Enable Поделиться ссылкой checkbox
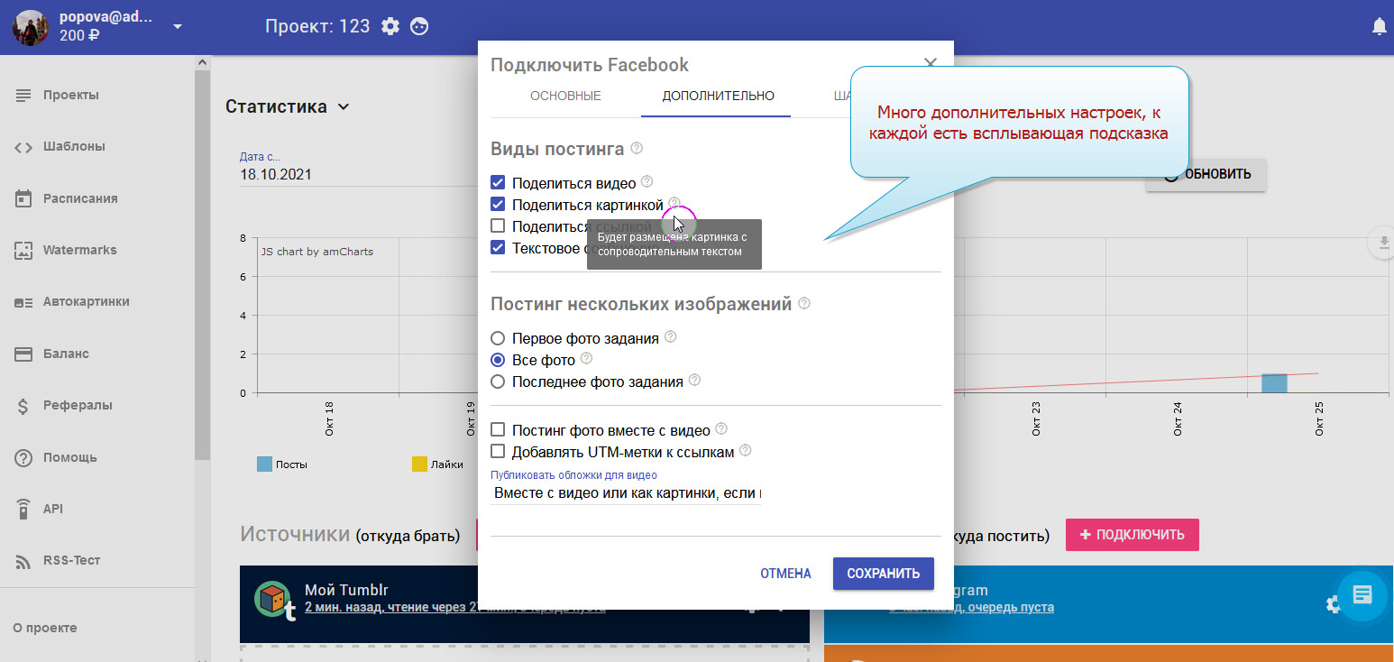This screenshot has width=1394, height=662. tap(498, 226)
